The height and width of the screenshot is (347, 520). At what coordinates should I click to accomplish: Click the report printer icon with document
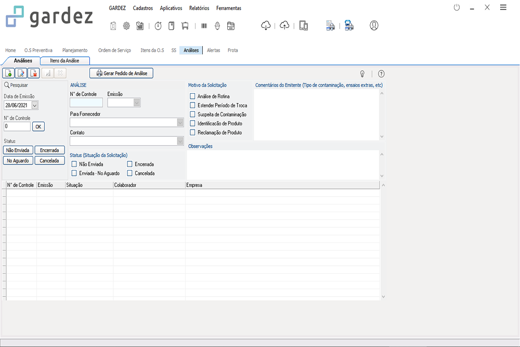[x=330, y=25]
